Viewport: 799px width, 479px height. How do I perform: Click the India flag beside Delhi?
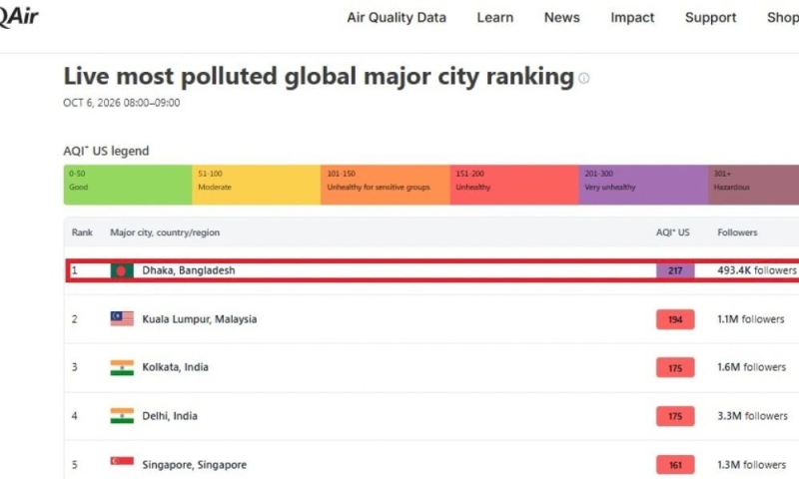tap(122, 416)
